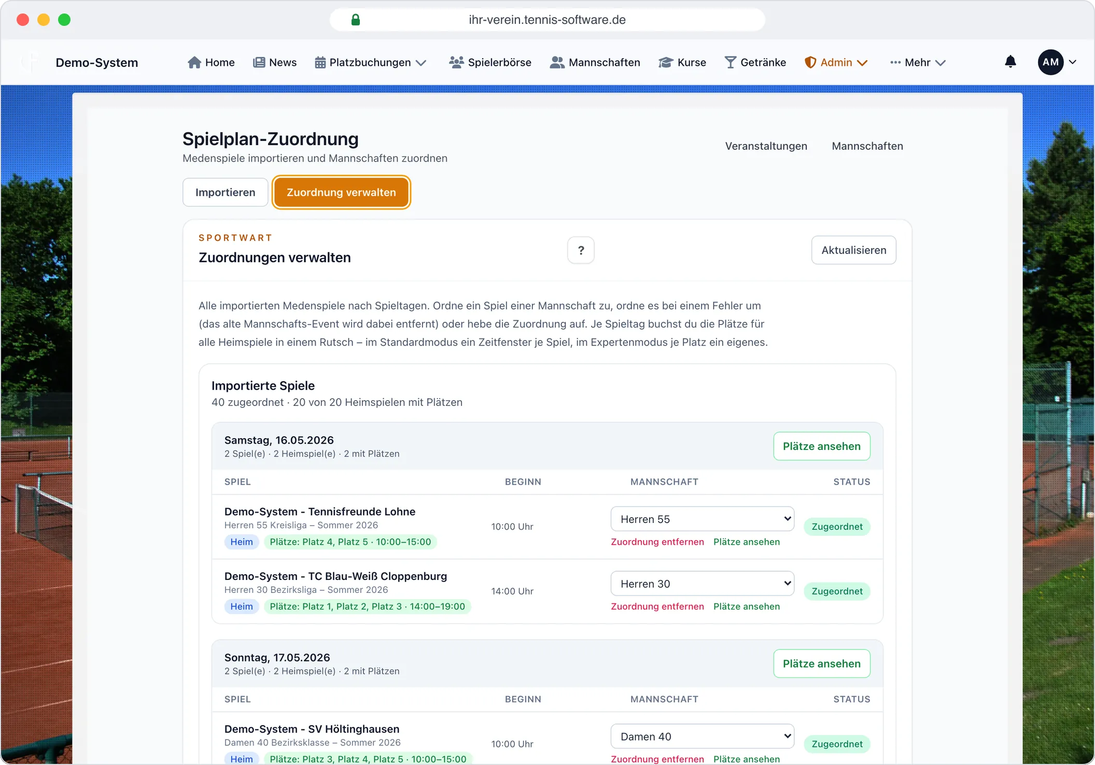The height and width of the screenshot is (765, 1095).
Task: Expand the Platzbuchungen menu chevron
Action: tap(422, 63)
